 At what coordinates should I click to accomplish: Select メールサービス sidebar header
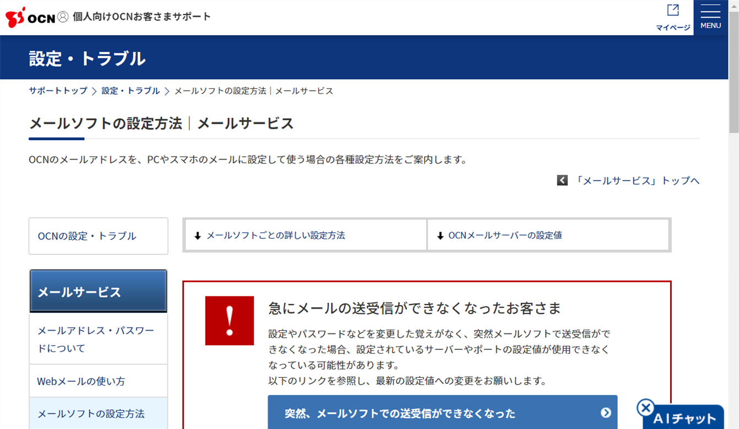(99, 291)
